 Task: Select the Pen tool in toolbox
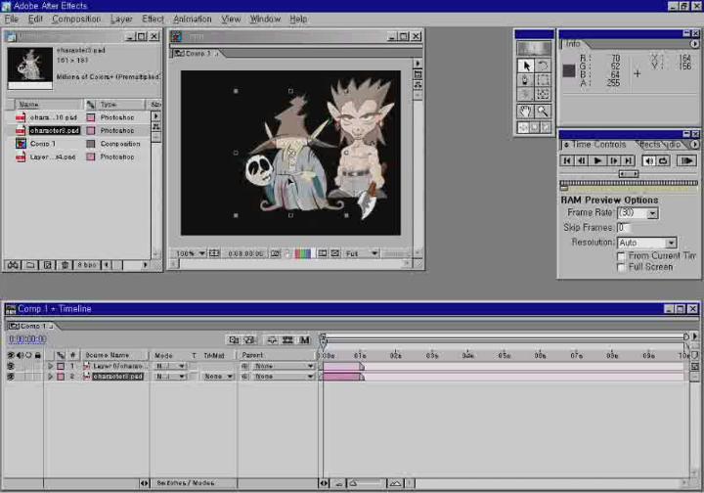pyautogui.click(x=526, y=81)
